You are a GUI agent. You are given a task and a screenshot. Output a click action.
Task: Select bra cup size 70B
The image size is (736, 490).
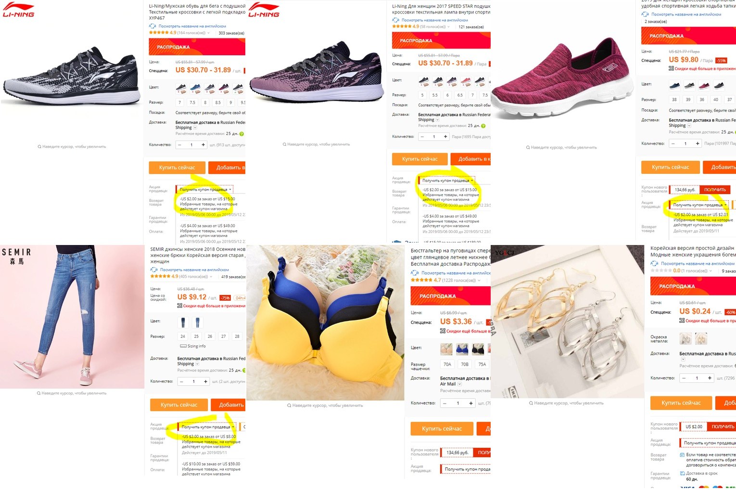point(465,364)
